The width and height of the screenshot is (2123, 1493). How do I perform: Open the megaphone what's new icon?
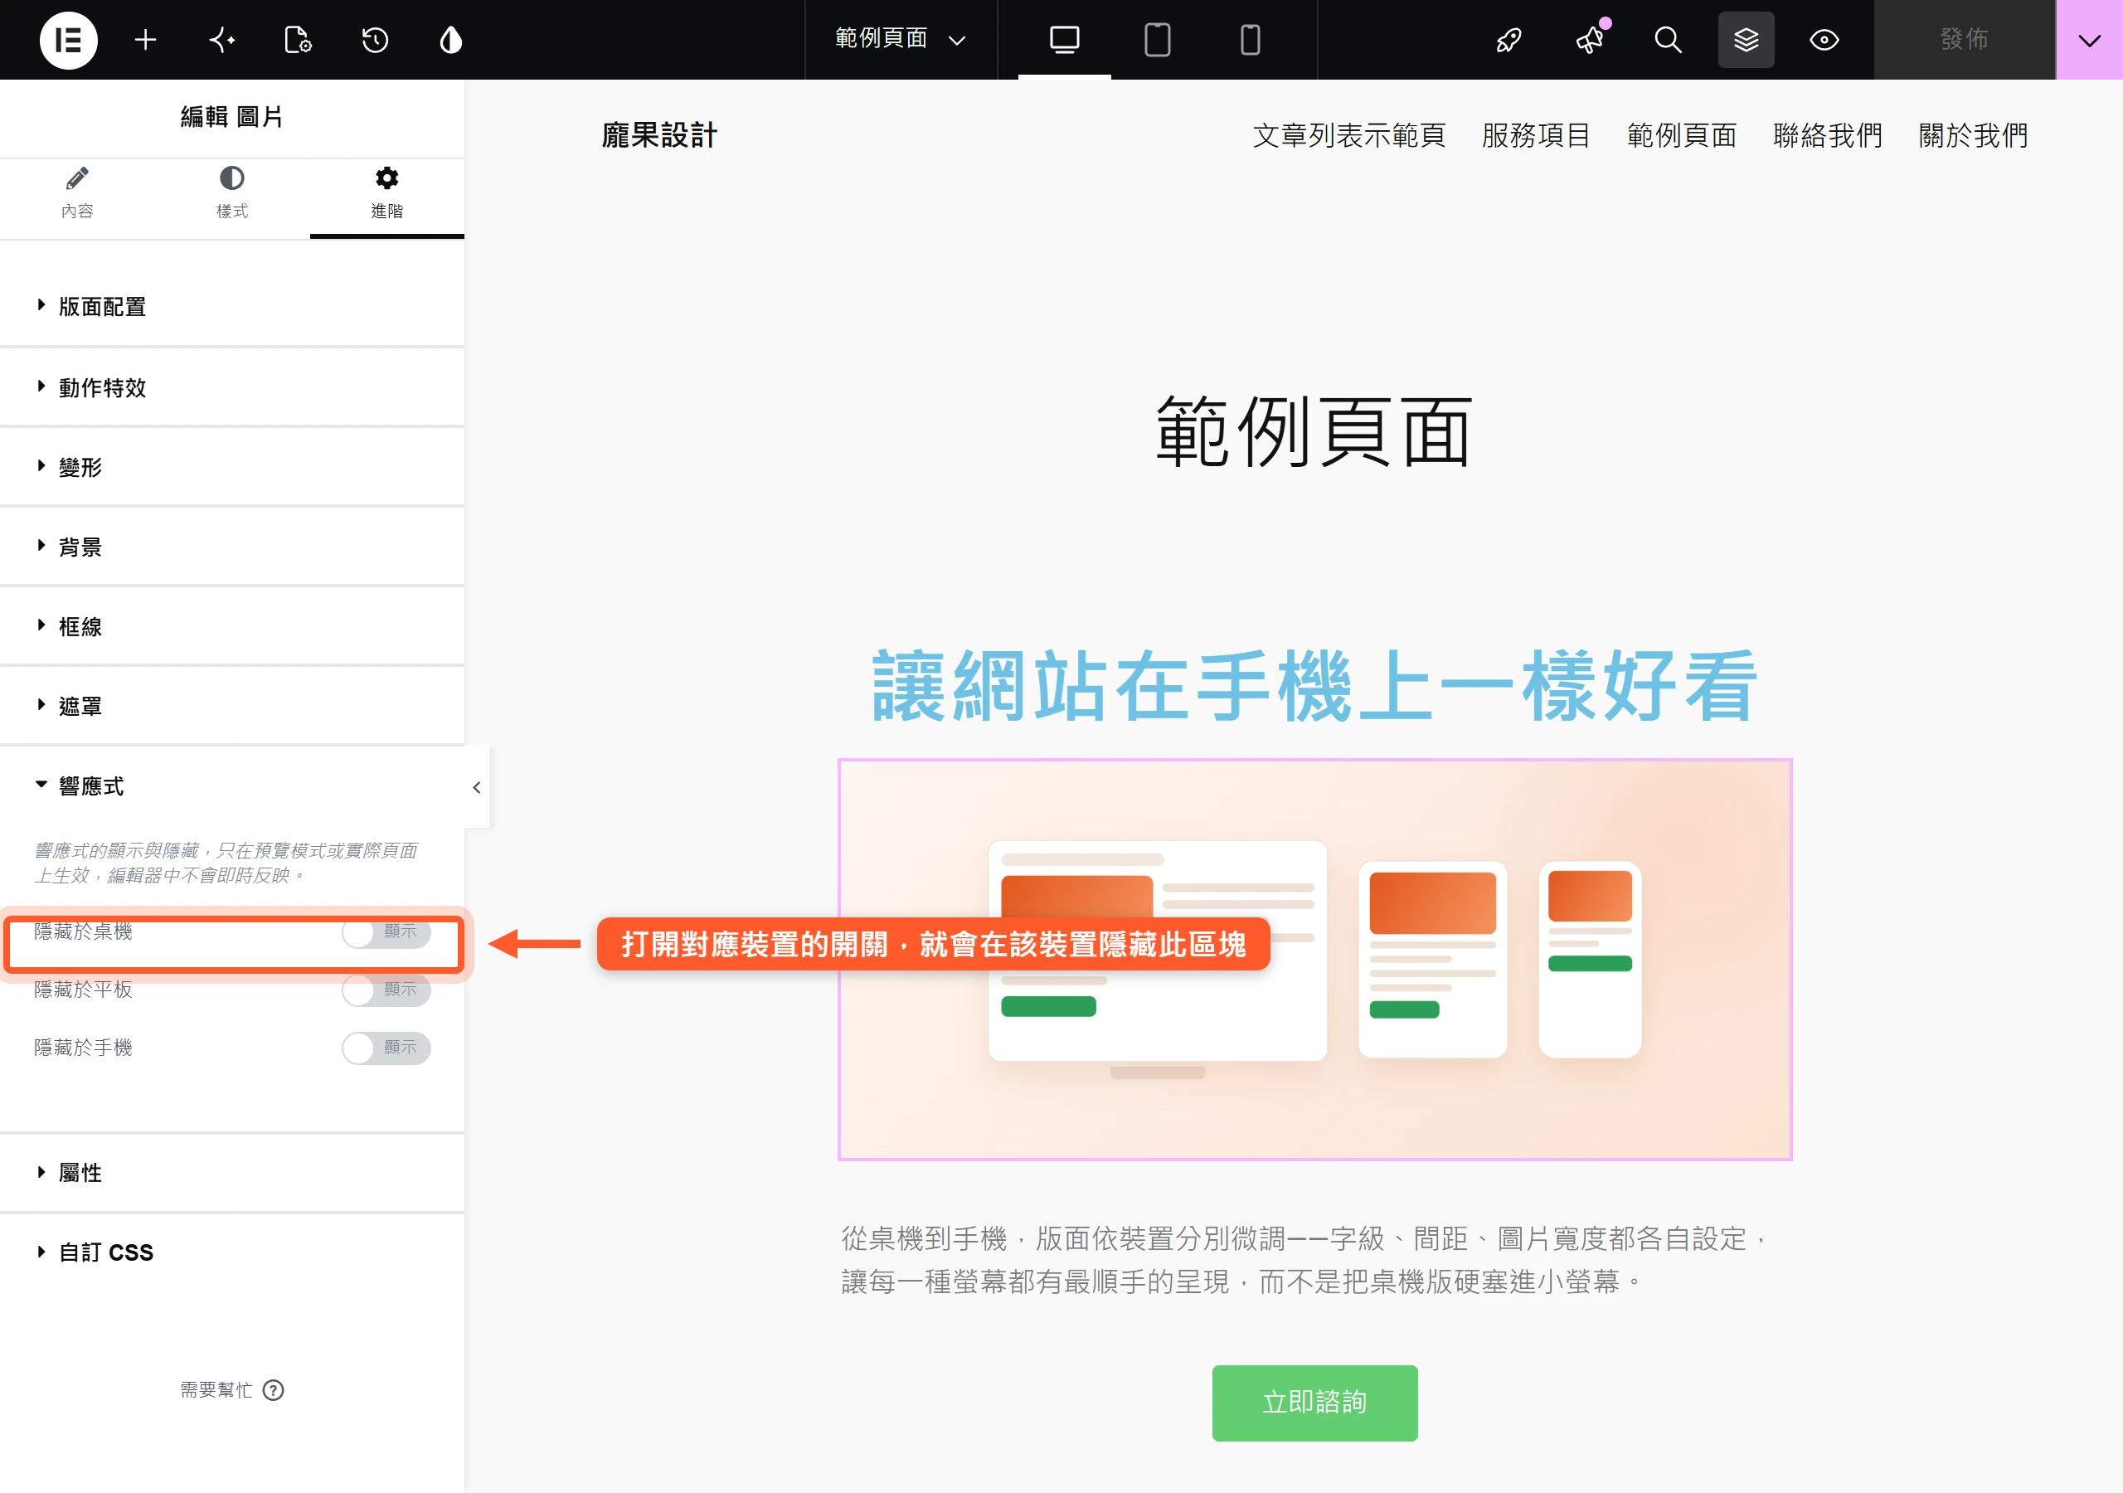(x=1591, y=40)
